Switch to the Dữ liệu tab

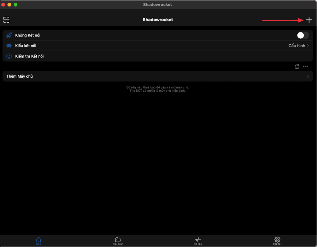pos(198,241)
